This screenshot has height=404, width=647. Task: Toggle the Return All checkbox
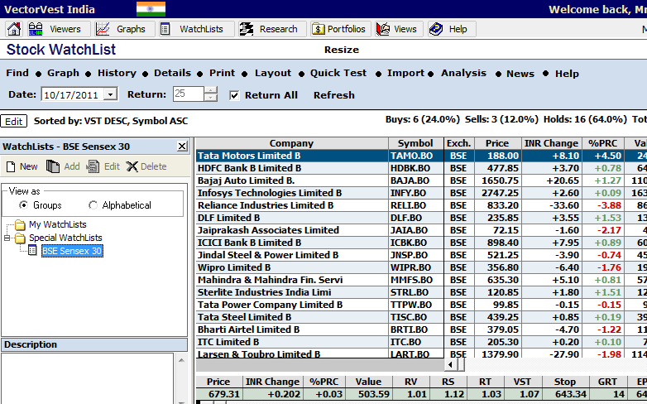[234, 95]
